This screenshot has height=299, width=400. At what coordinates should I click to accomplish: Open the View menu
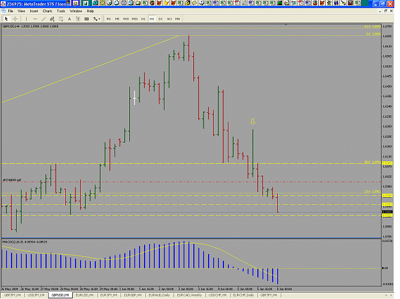point(21,11)
